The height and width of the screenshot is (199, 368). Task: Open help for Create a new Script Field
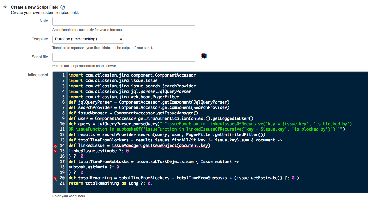62,7
